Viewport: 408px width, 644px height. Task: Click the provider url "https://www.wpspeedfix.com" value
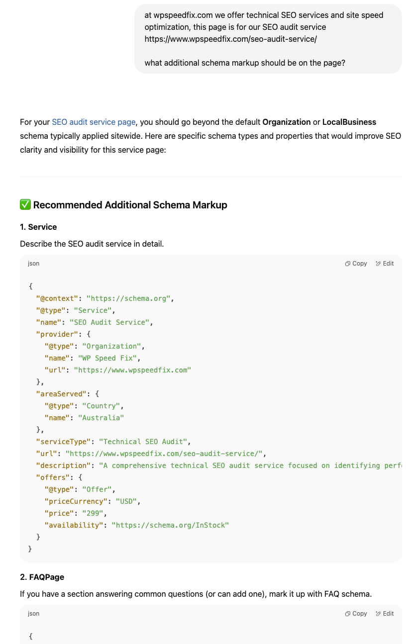tap(132, 370)
